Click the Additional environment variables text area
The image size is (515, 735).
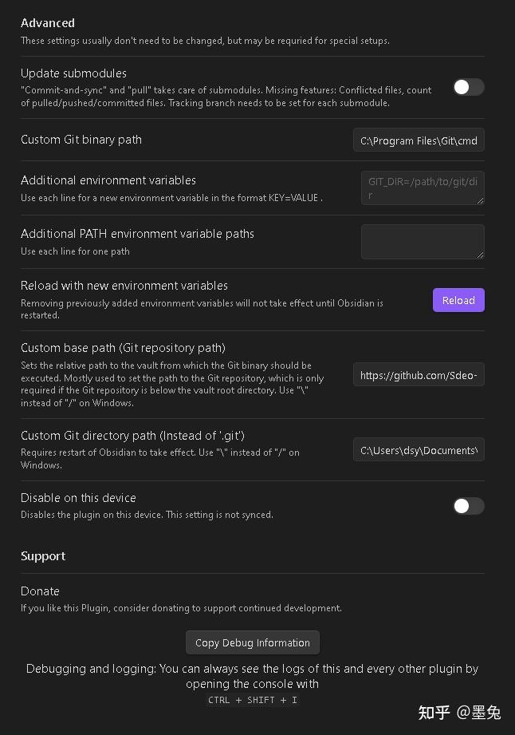(421, 188)
